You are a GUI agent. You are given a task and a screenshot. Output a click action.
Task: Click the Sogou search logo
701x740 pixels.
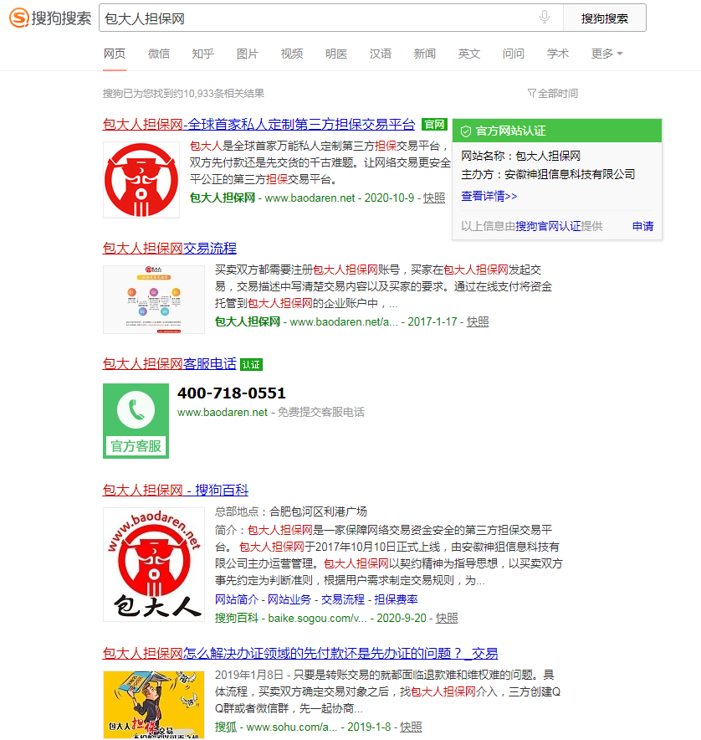pyautogui.click(x=50, y=18)
